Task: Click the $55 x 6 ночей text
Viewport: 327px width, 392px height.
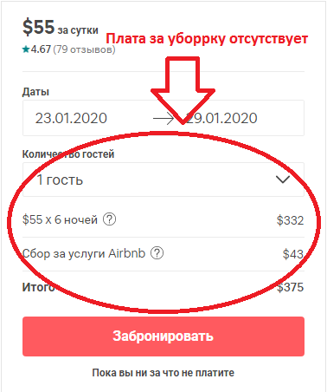Action: click(60, 219)
